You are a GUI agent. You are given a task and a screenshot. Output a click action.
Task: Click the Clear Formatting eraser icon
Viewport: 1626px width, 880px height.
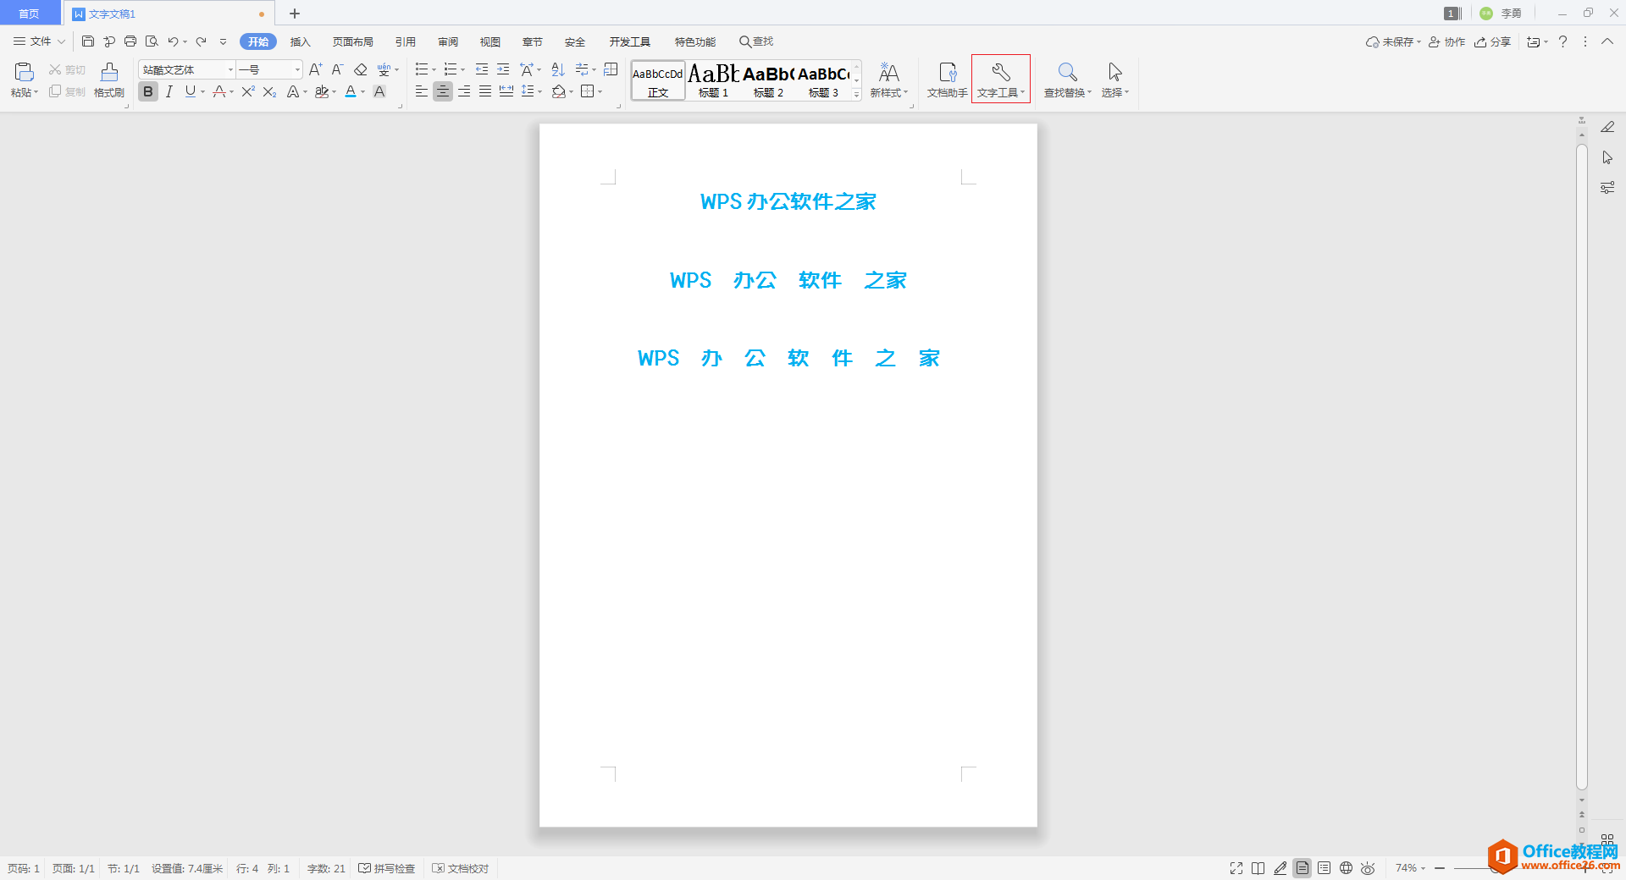(360, 69)
